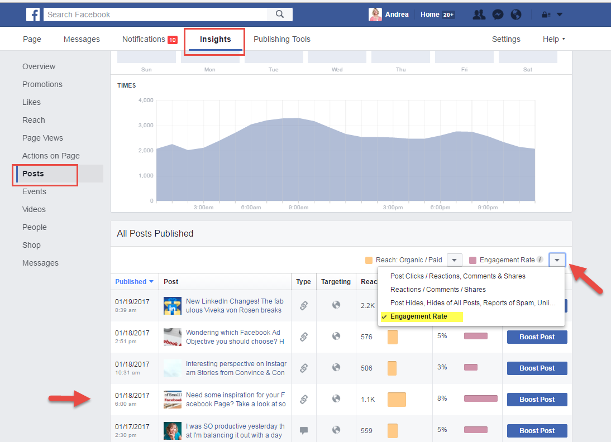The width and height of the screenshot is (611, 442).
Task: Open the New LinkedIn Changes post link
Action: point(235,306)
